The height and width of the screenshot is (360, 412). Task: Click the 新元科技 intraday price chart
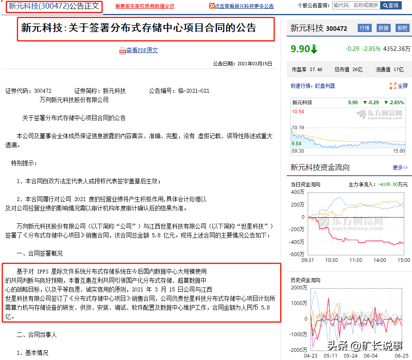pyautogui.click(x=348, y=126)
